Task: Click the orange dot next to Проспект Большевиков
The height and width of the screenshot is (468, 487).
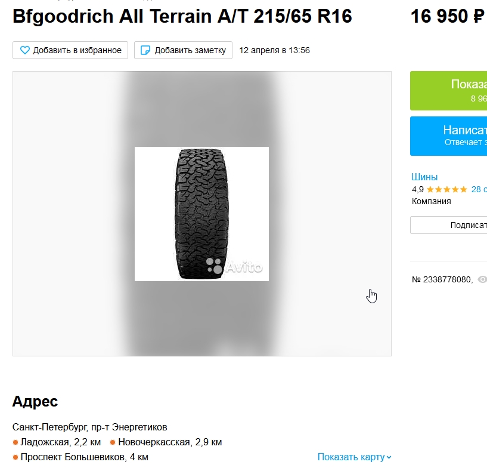Action: click(x=15, y=457)
